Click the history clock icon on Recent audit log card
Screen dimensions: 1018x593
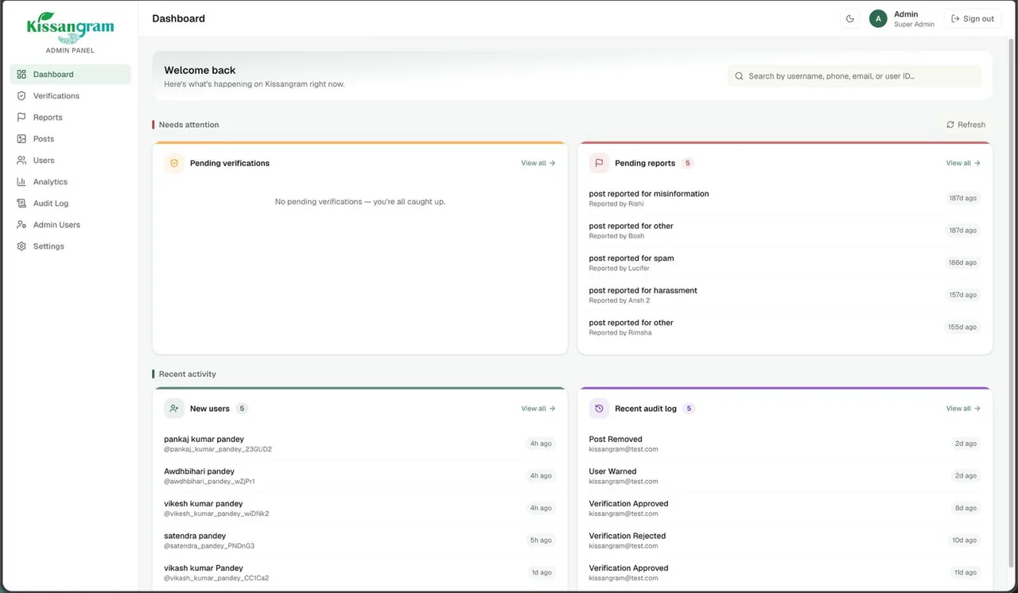(x=599, y=409)
